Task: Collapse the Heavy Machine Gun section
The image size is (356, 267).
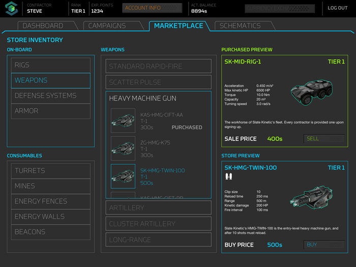Action: (x=142, y=98)
